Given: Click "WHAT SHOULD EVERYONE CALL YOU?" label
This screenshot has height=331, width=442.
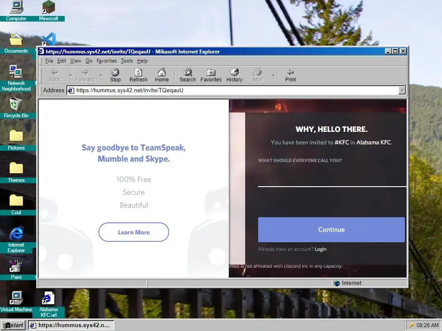Looking at the screenshot, I should click(x=300, y=160).
